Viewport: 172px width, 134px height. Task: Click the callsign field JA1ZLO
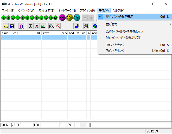(x=22, y=125)
